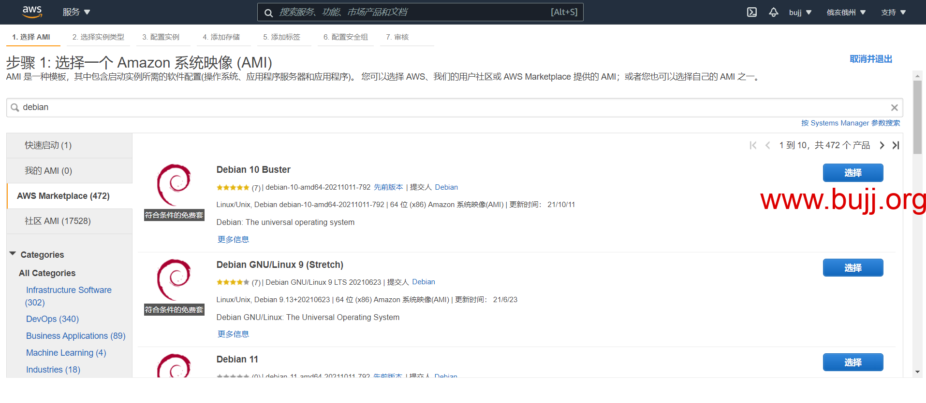Go to the next results page arrow
This screenshot has height=403, width=926.
[x=882, y=145]
